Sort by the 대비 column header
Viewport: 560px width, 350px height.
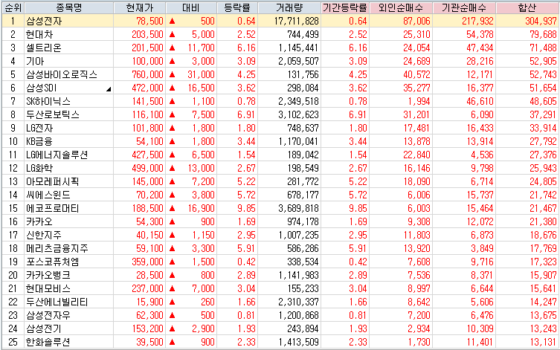click(x=191, y=7)
